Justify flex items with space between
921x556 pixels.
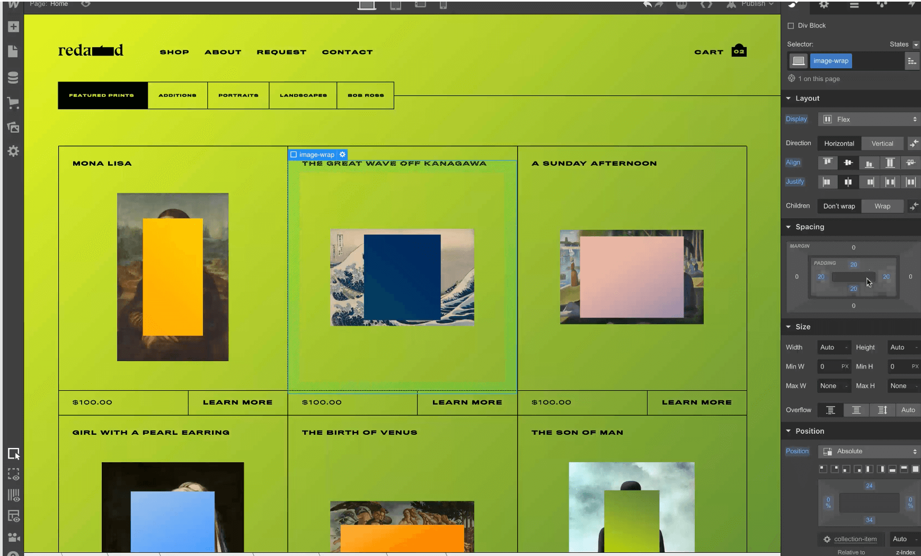(890, 182)
